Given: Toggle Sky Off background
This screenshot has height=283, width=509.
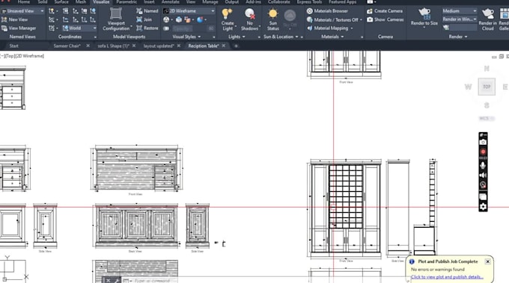Looking at the screenshot, I should click(x=290, y=19).
